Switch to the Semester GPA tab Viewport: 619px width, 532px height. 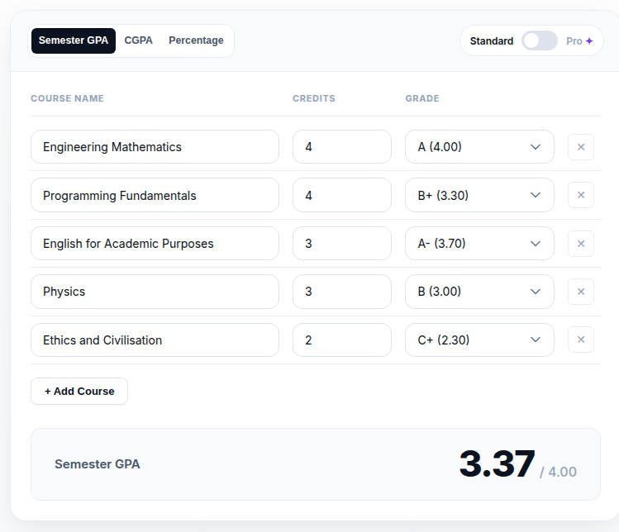[x=74, y=40]
